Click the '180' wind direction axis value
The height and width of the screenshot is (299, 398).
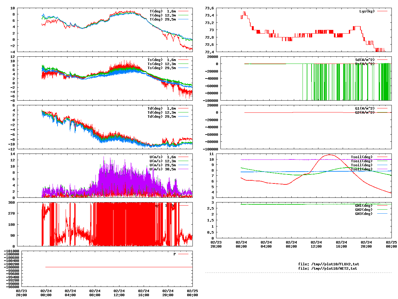pyautogui.click(x=12, y=225)
